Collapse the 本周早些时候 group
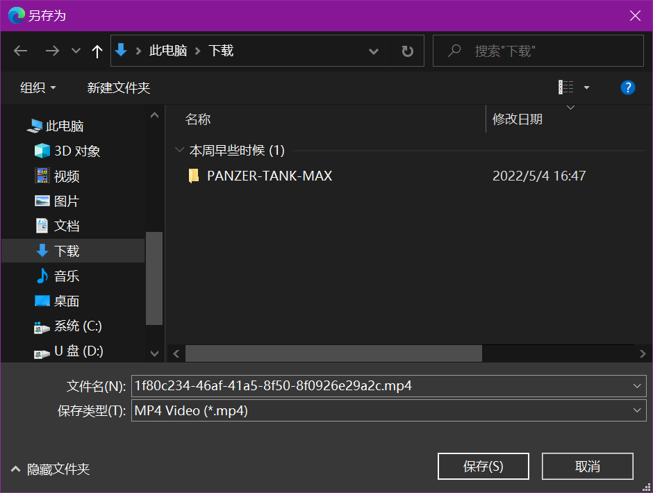Viewport: 653px width, 493px height. [x=179, y=150]
